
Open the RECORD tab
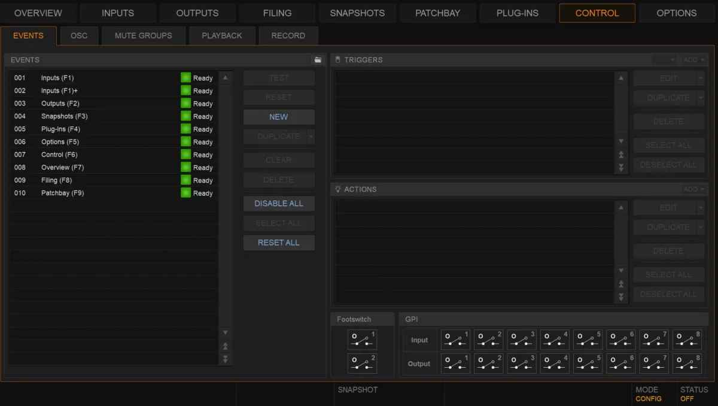pyautogui.click(x=288, y=35)
